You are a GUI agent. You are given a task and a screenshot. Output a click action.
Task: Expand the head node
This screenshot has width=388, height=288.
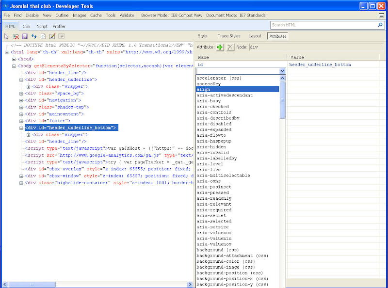click(14, 59)
